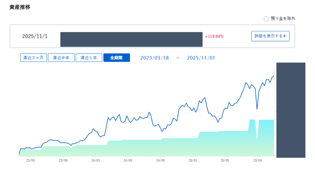Click the 24/09 axis marker
Viewport: 315px width, 172px height.
point(160,160)
